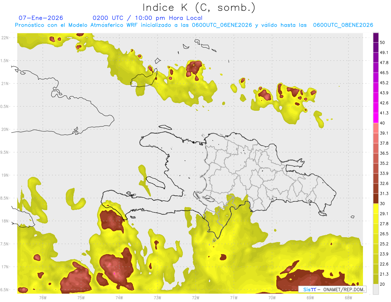The width and height of the screenshot is (391, 302).
Task: Click legend value "49.1"
Action: click(384, 52)
